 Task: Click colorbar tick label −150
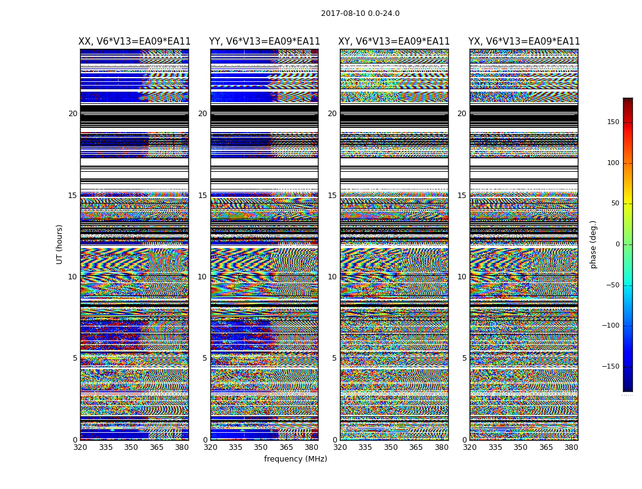coord(611,366)
